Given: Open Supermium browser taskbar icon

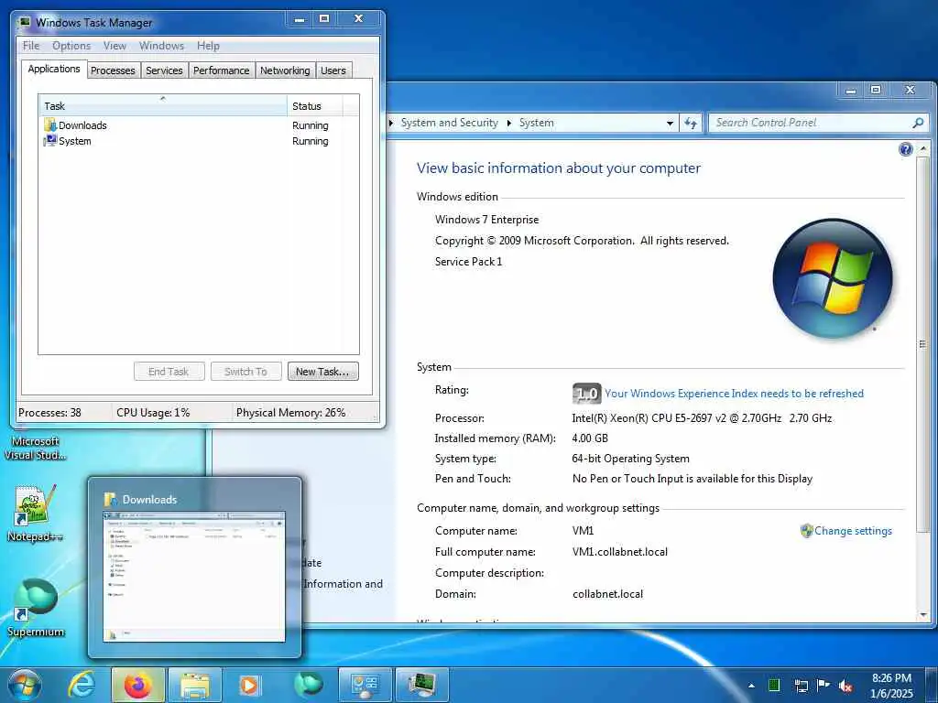Looking at the screenshot, I should click(x=308, y=685).
